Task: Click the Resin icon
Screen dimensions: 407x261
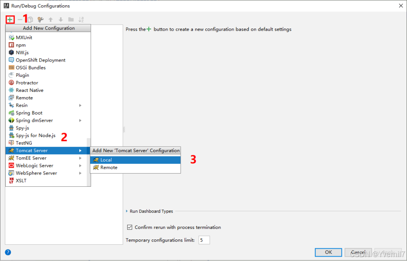Action: (11, 105)
